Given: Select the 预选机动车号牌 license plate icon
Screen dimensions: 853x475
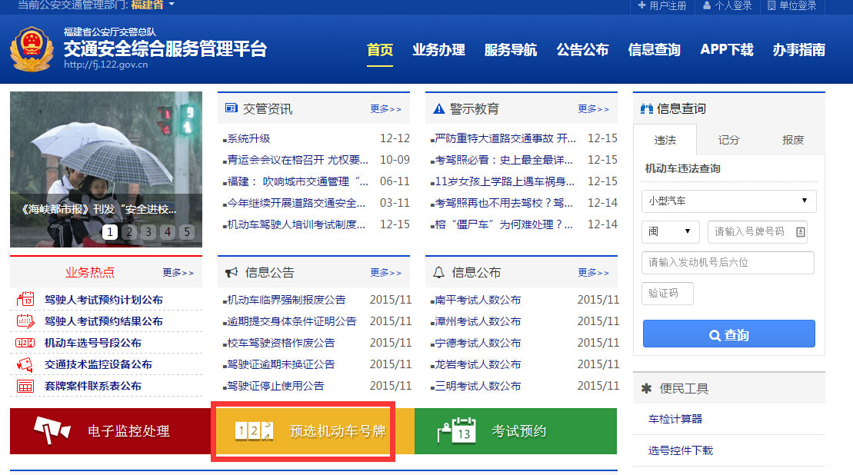Looking at the screenshot, I should [253, 432].
